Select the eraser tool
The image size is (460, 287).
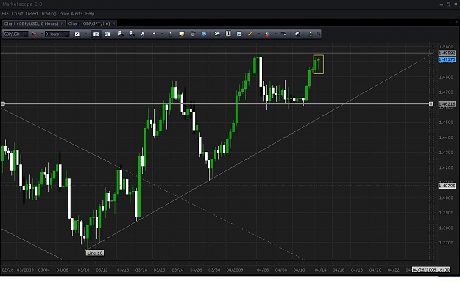point(297,34)
